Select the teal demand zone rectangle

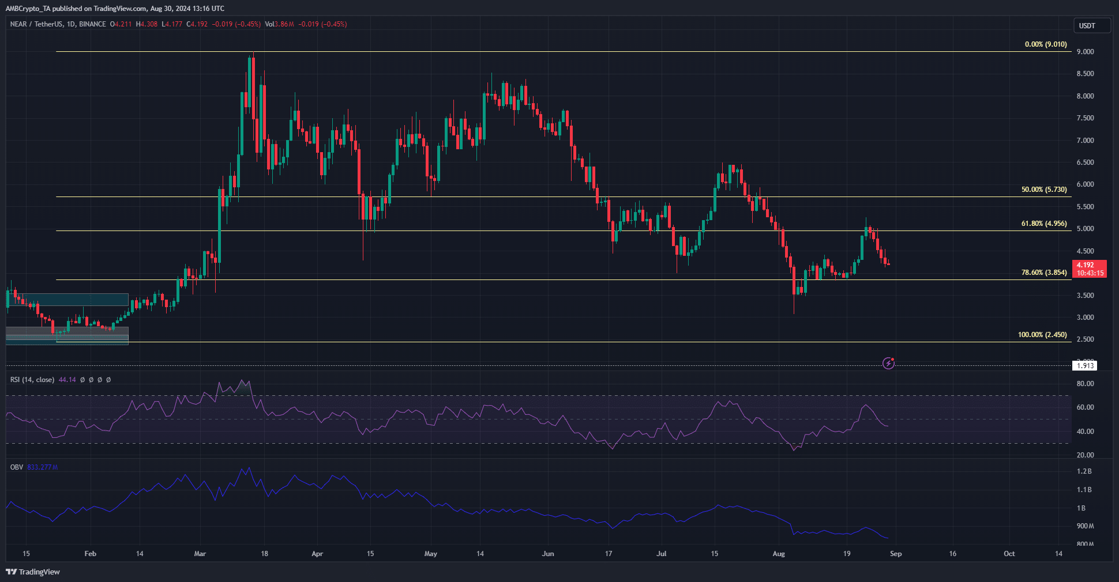point(67,300)
